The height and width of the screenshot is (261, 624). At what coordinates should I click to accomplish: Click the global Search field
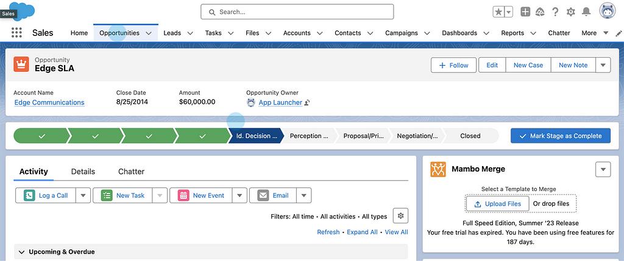(x=297, y=12)
